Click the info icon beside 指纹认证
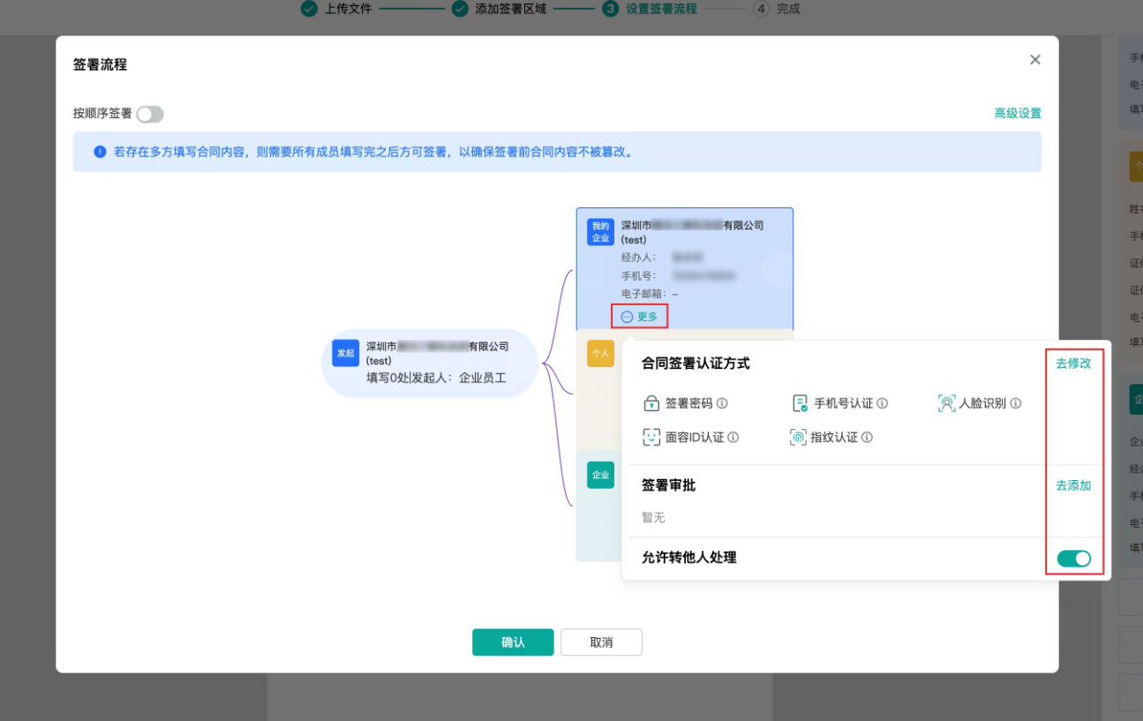Viewport: 1143px width, 721px height. pos(867,437)
